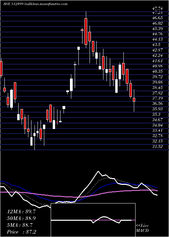The image size is (169, 237).
Task: Click the 50MA : 38.9 readout
Action: coord(21,218)
